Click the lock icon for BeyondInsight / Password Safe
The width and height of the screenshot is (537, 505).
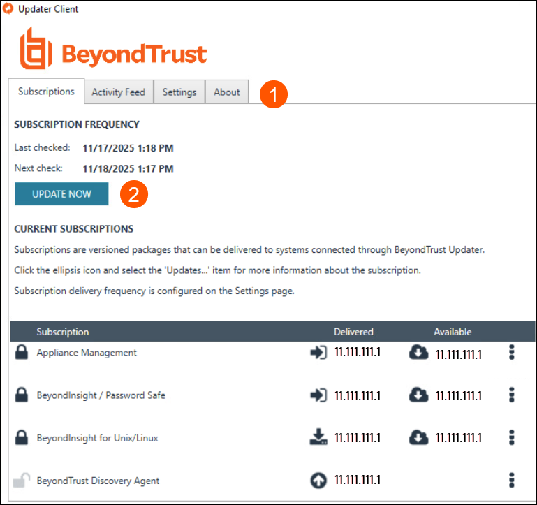click(x=21, y=395)
